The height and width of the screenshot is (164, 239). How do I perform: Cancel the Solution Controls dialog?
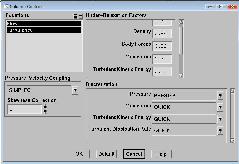coord(134,154)
